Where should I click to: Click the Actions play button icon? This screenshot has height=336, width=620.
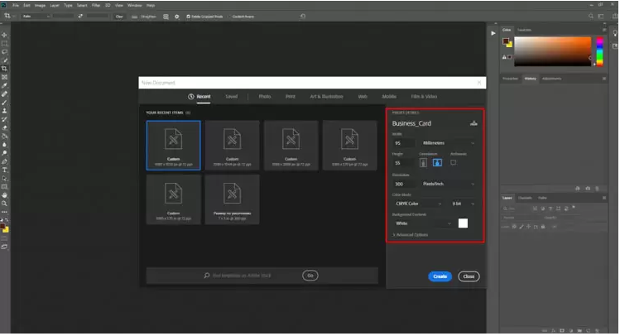click(x=493, y=33)
